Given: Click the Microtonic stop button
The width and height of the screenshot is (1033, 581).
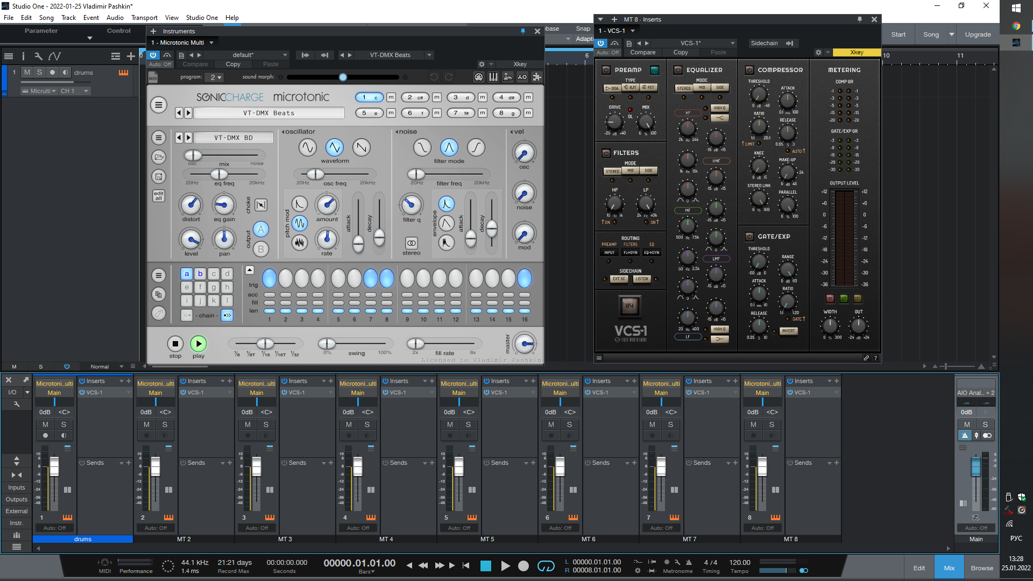Looking at the screenshot, I should click(175, 344).
